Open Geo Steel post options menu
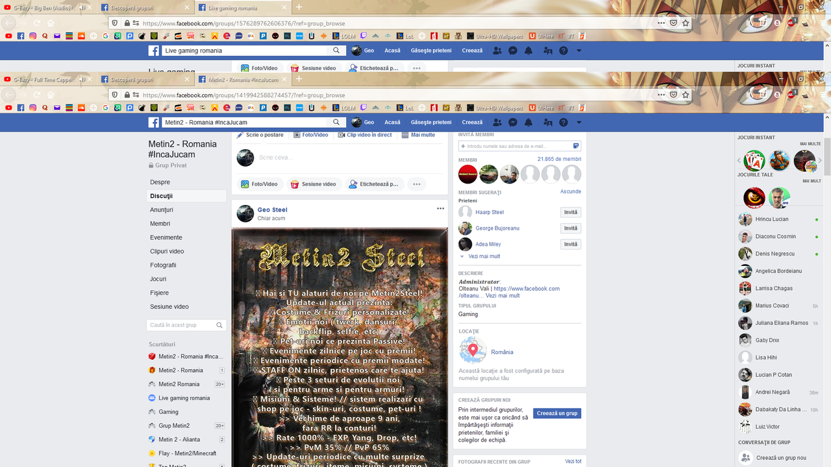 pos(440,208)
